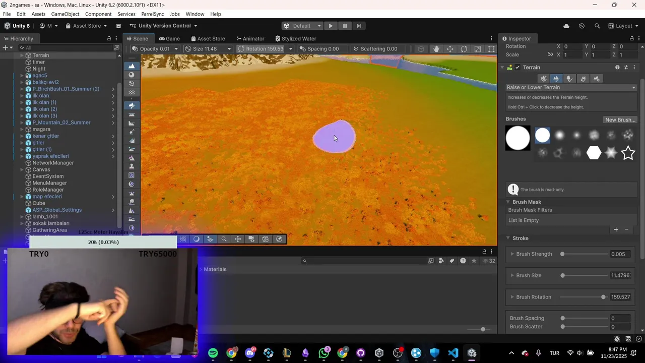Collapse the Brush Mask section
645x363 pixels.
tap(508, 202)
